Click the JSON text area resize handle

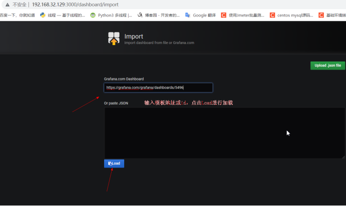point(343,157)
